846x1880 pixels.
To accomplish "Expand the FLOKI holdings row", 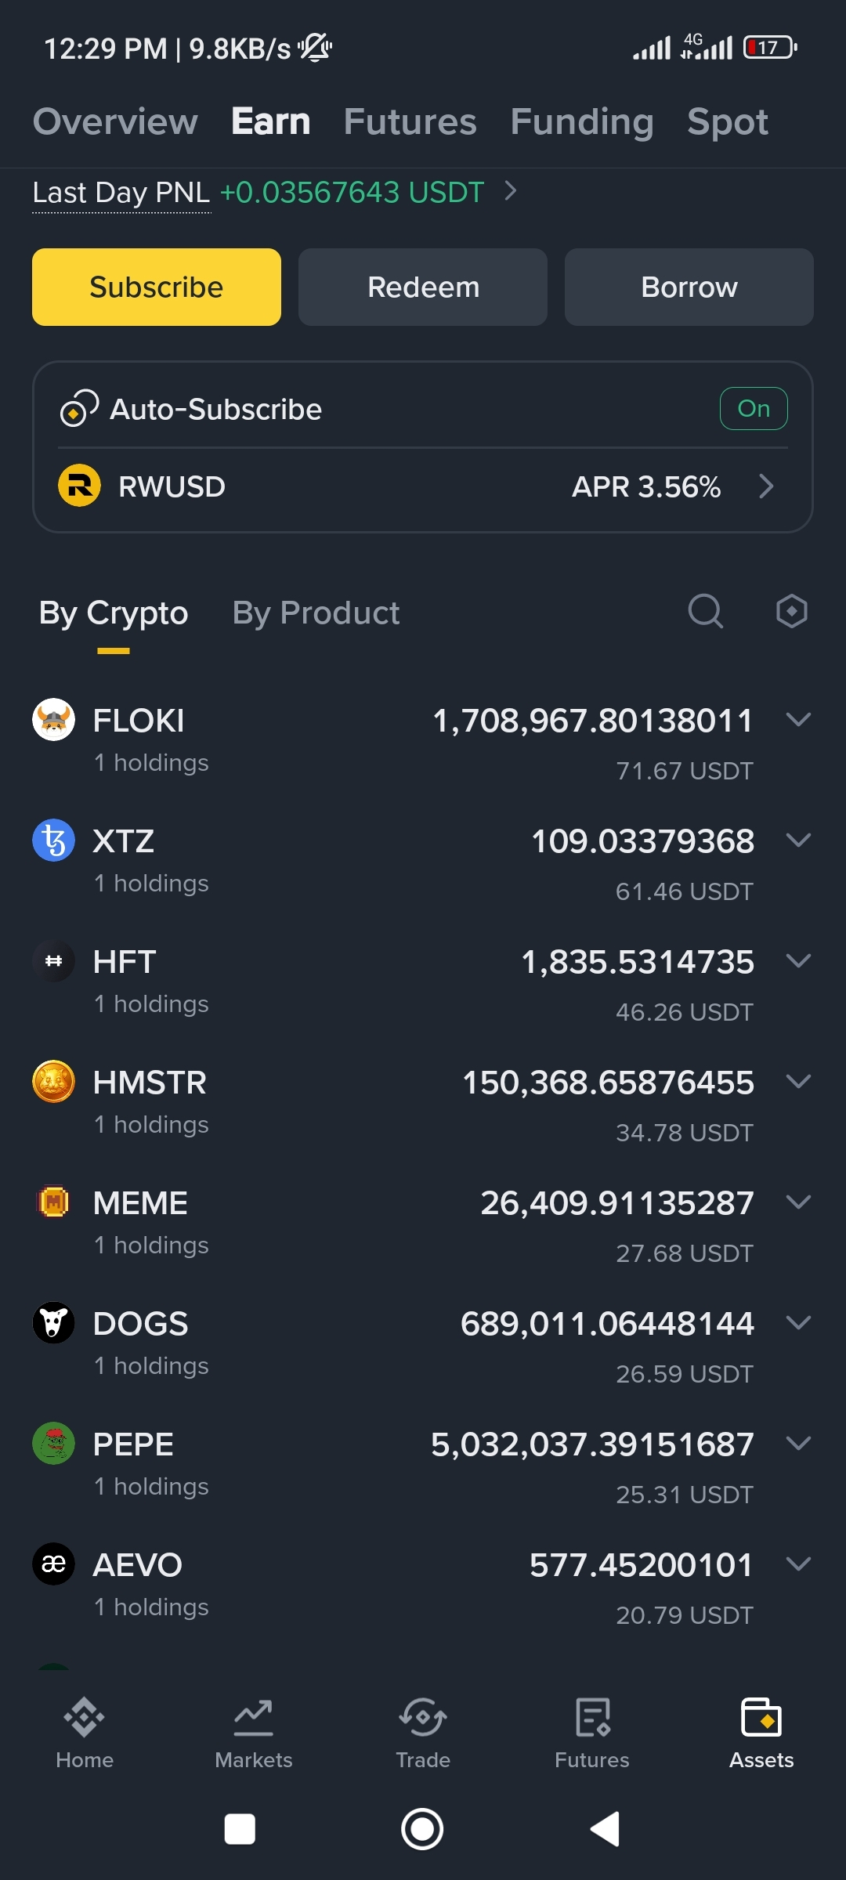I will 423,740.
